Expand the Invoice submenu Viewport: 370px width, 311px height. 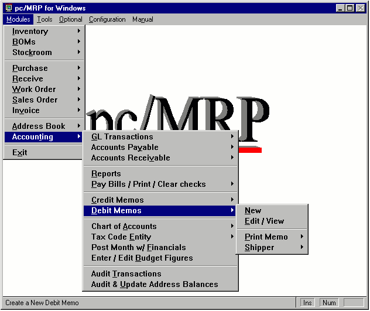(x=44, y=110)
